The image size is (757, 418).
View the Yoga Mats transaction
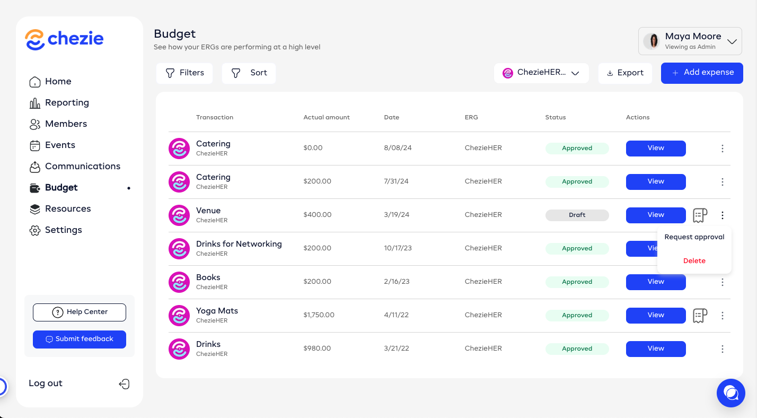(655, 316)
